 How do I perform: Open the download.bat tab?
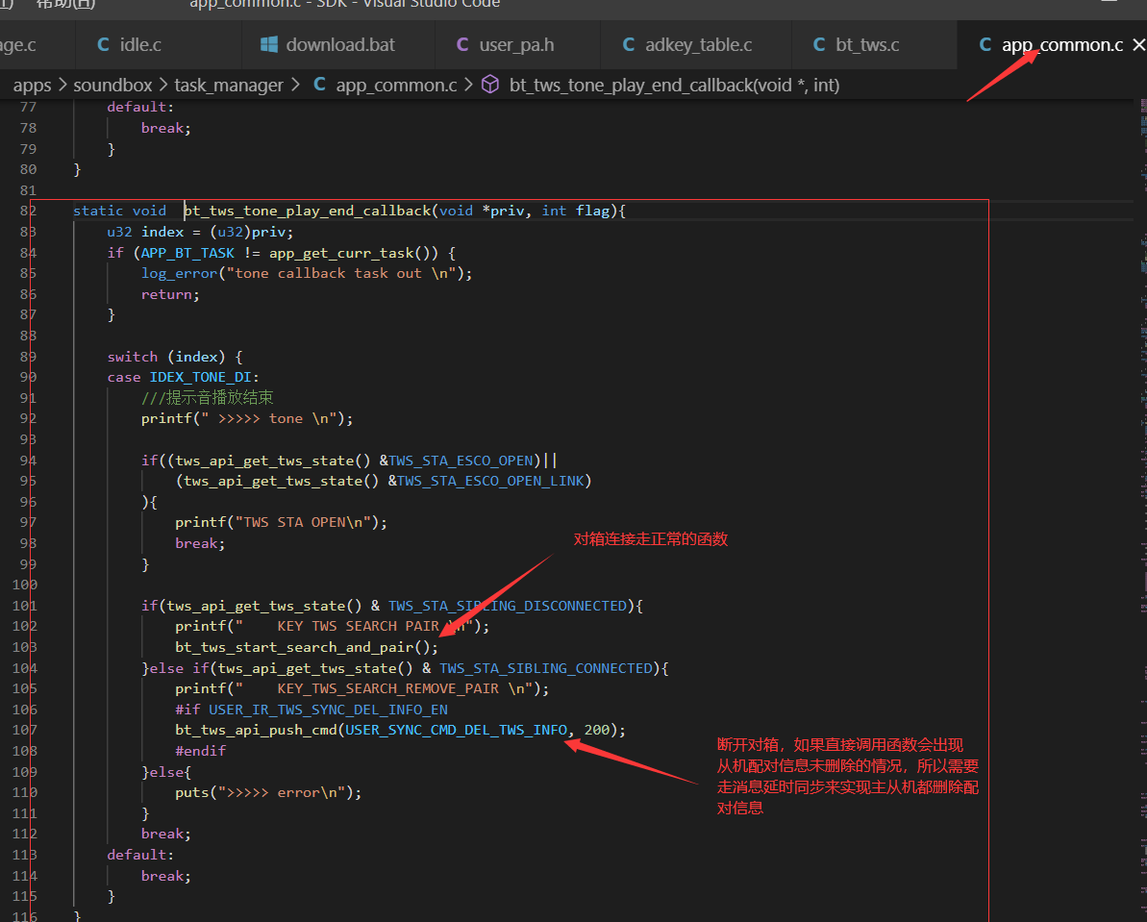coord(338,44)
